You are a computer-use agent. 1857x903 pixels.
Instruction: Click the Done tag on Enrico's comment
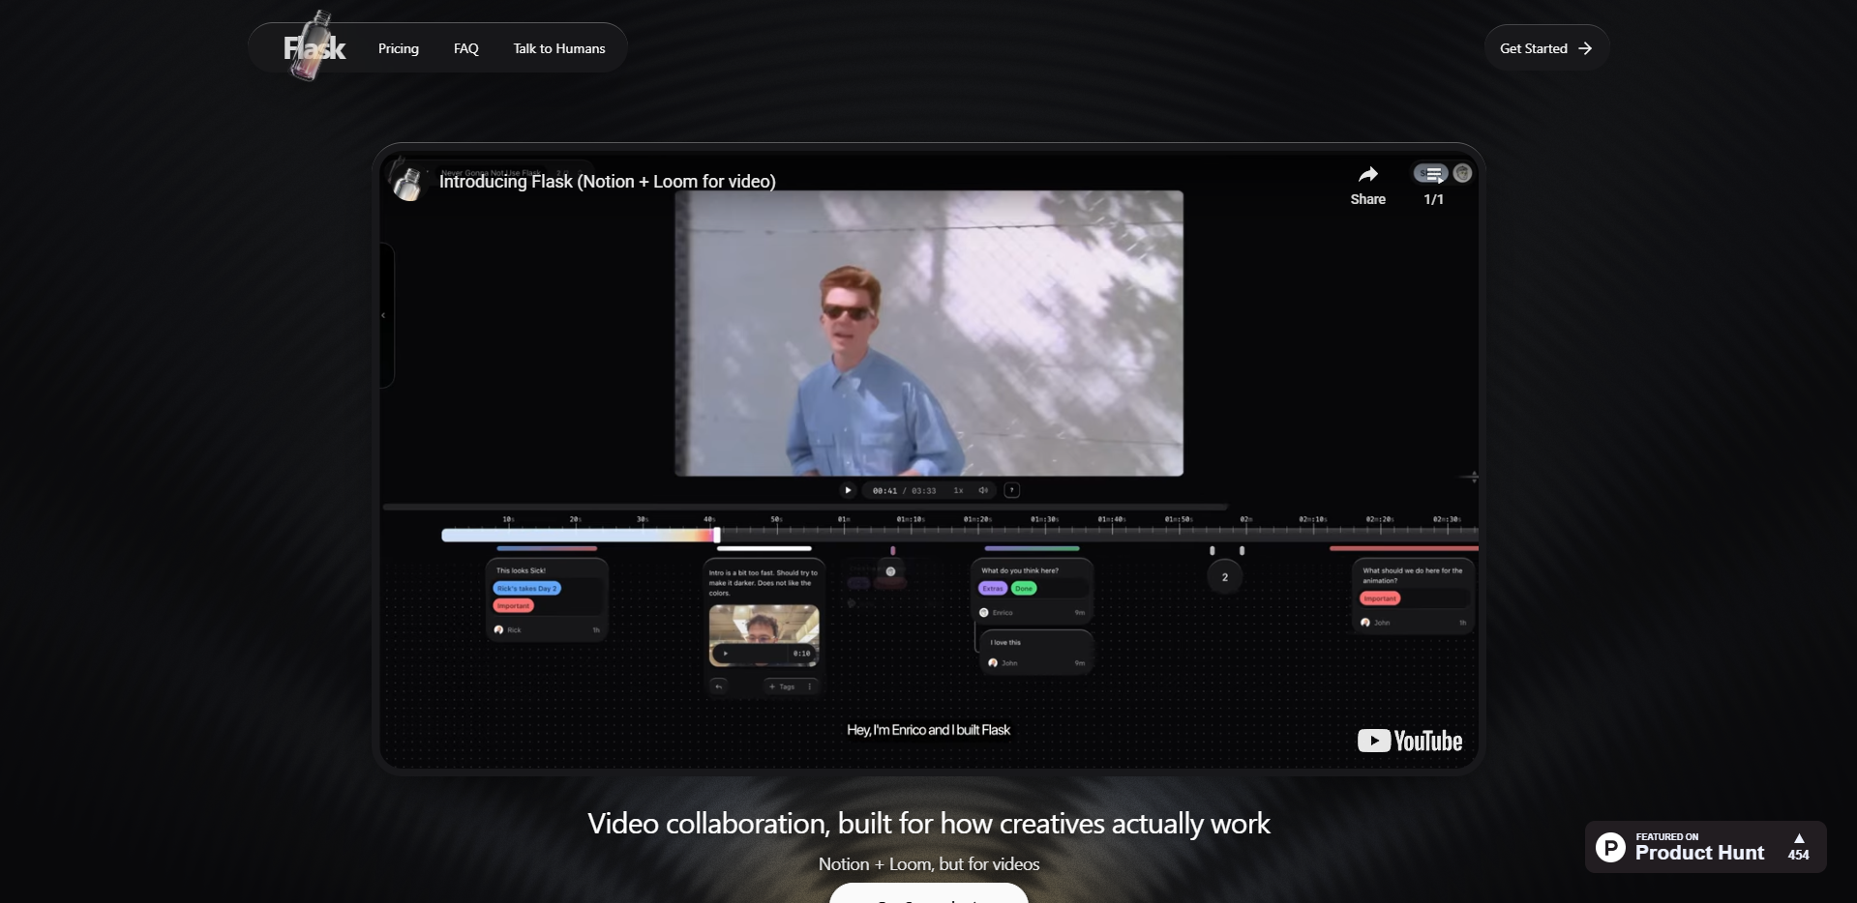click(x=1024, y=588)
